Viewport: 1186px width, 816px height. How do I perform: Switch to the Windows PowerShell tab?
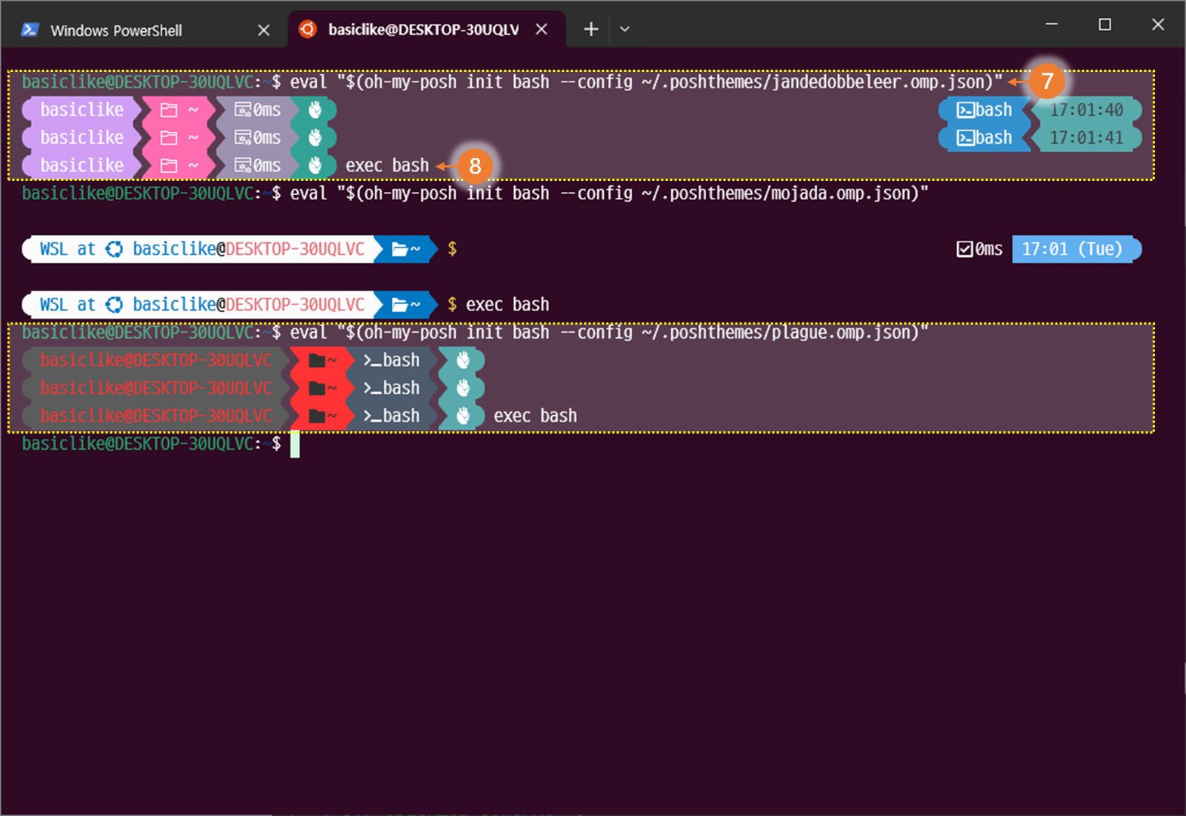[144, 30]
